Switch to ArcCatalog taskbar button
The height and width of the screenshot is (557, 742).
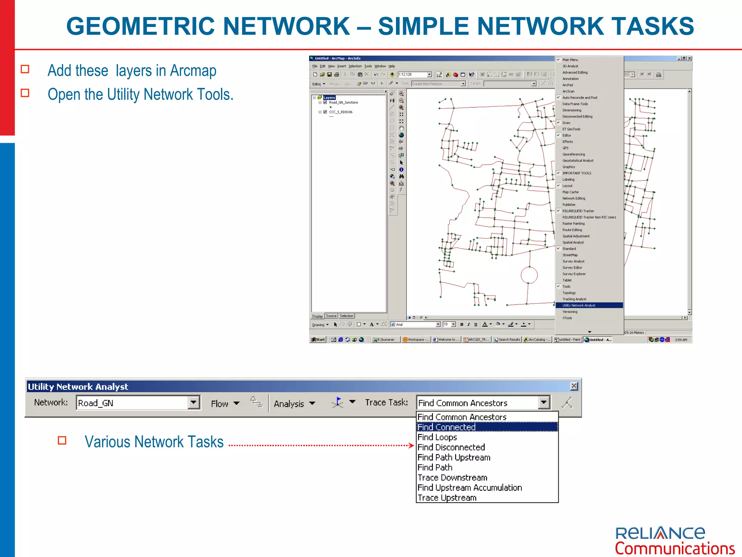pos(537,339)
